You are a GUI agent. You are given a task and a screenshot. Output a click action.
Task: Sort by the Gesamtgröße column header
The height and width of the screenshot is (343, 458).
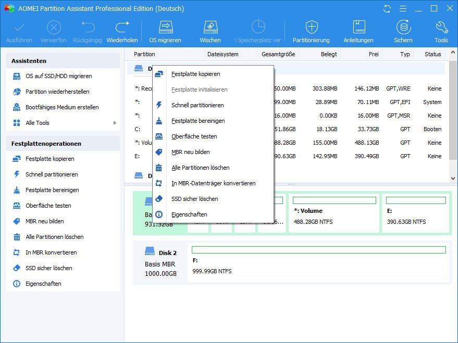(x=278, y=54)
